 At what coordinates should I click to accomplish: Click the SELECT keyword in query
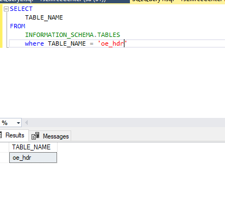21,9
